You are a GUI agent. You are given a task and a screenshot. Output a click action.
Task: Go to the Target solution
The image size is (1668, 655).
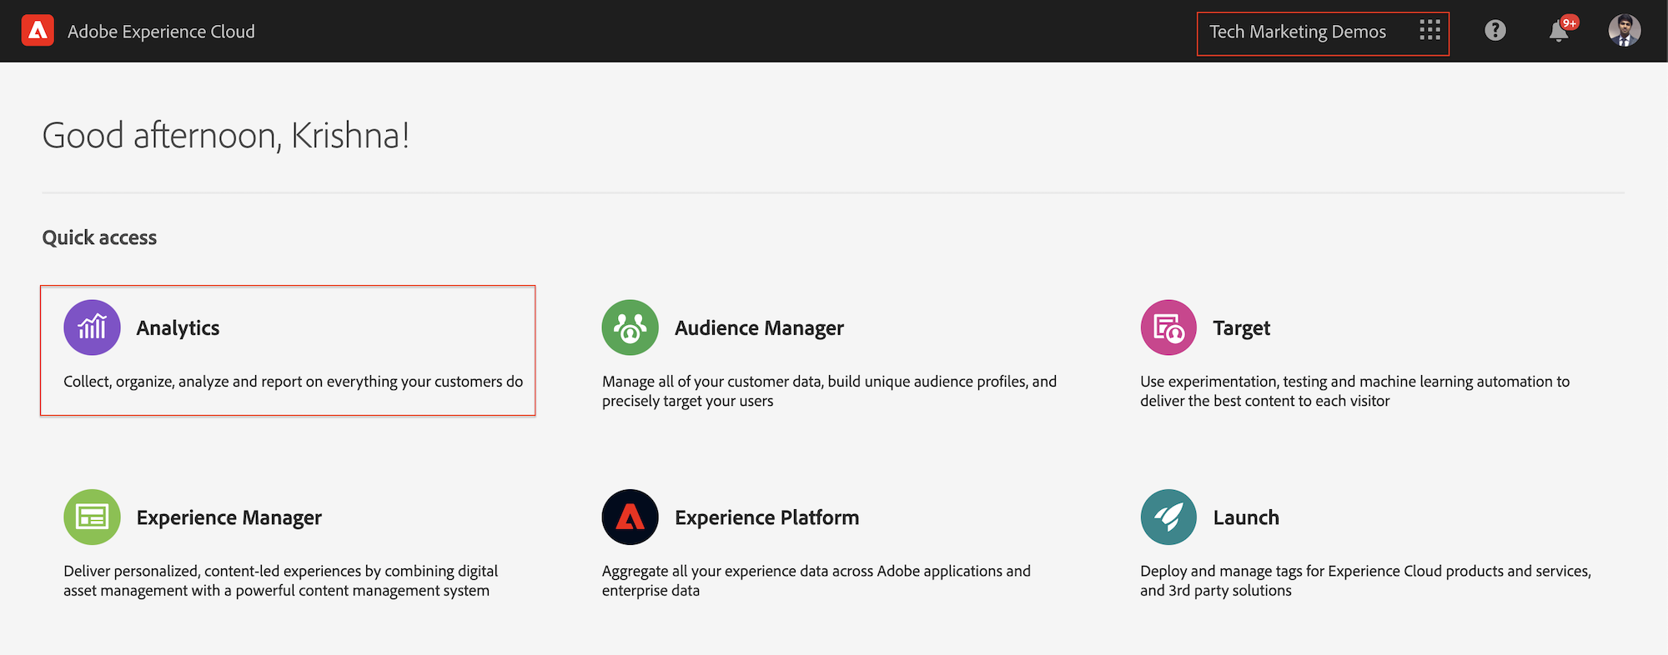1241,328
